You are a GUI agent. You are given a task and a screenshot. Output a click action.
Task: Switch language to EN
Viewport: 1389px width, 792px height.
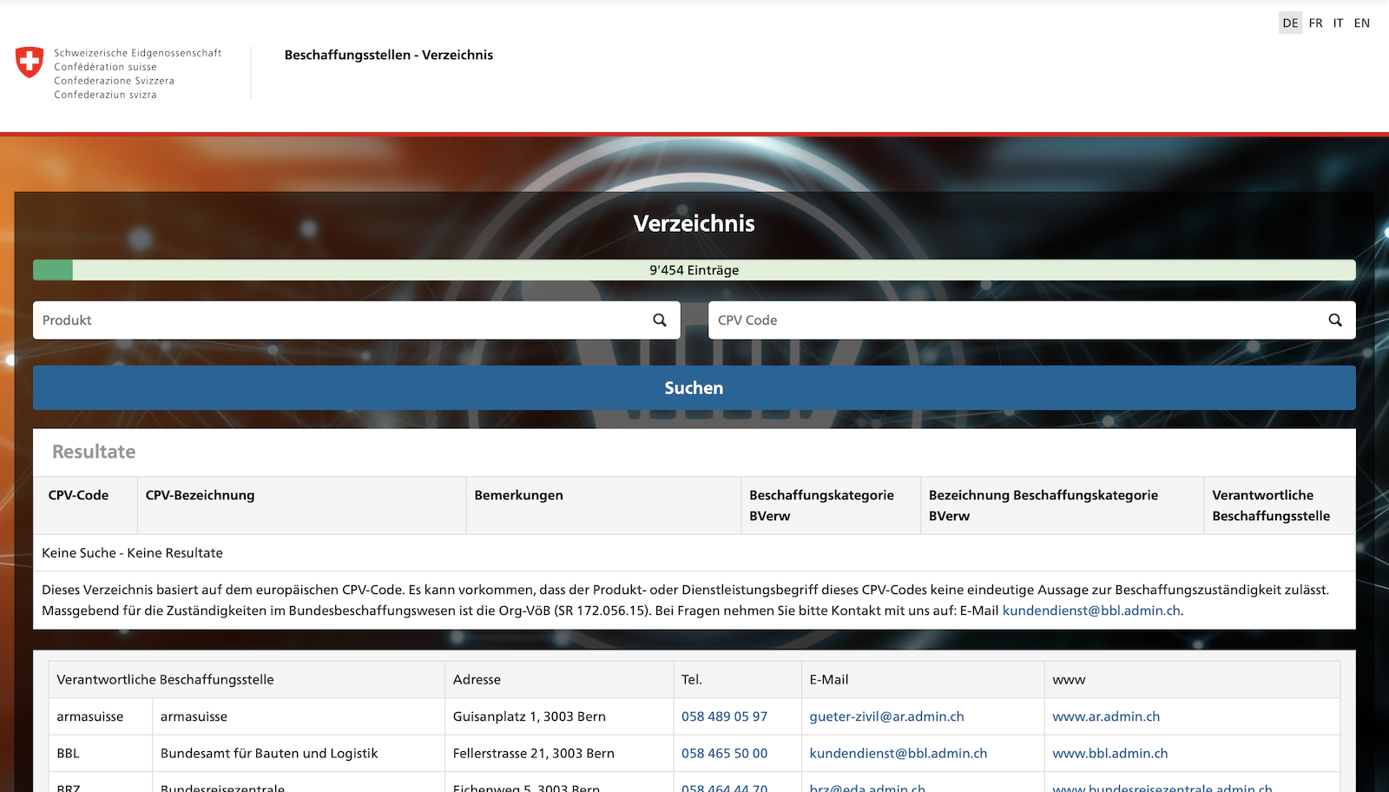[1361, 23]
